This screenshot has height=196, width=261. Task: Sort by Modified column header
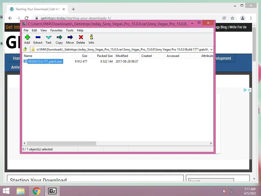(127, 56)
